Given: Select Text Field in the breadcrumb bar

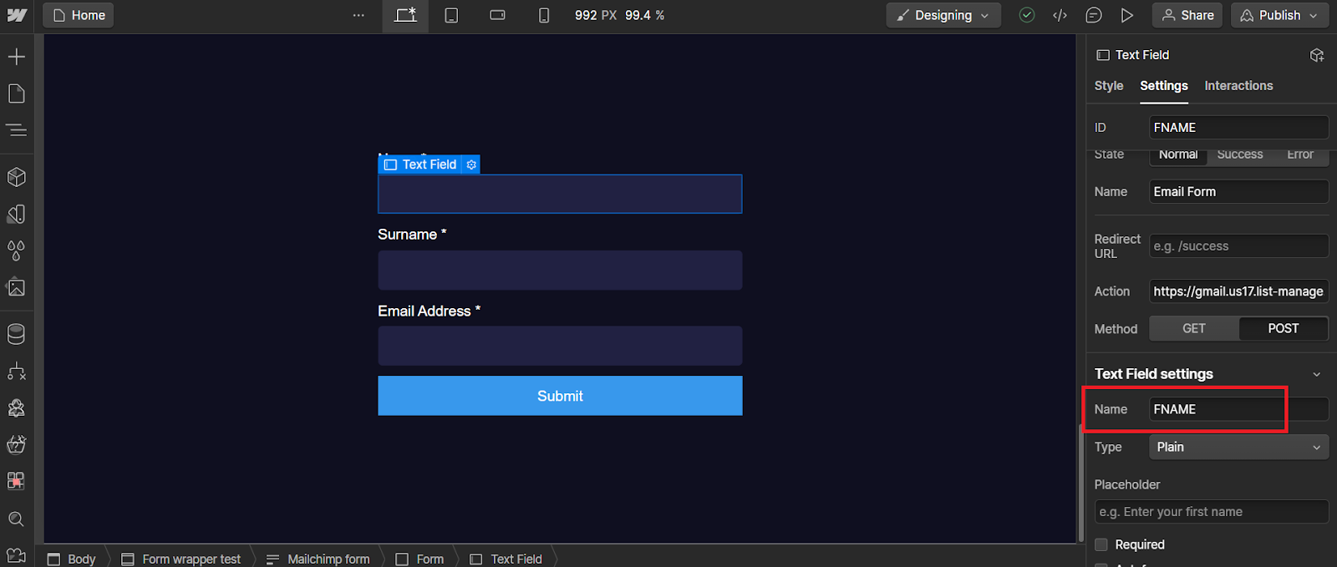Looking at the screenshot, I should pos(506,559).
